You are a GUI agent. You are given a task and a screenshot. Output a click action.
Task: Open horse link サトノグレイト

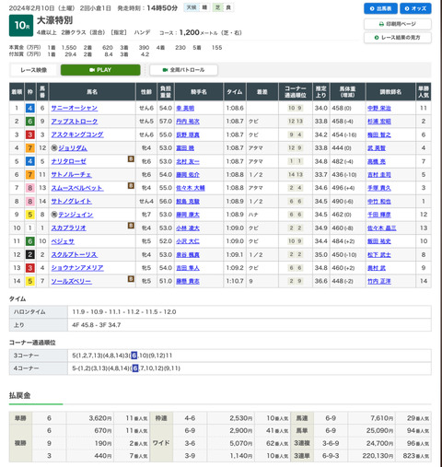click(71, 202)
